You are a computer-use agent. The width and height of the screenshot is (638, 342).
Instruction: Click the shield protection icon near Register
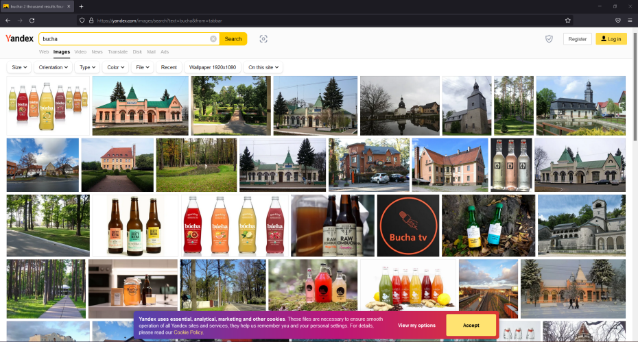pyautogui.click(x=549, y=39)
